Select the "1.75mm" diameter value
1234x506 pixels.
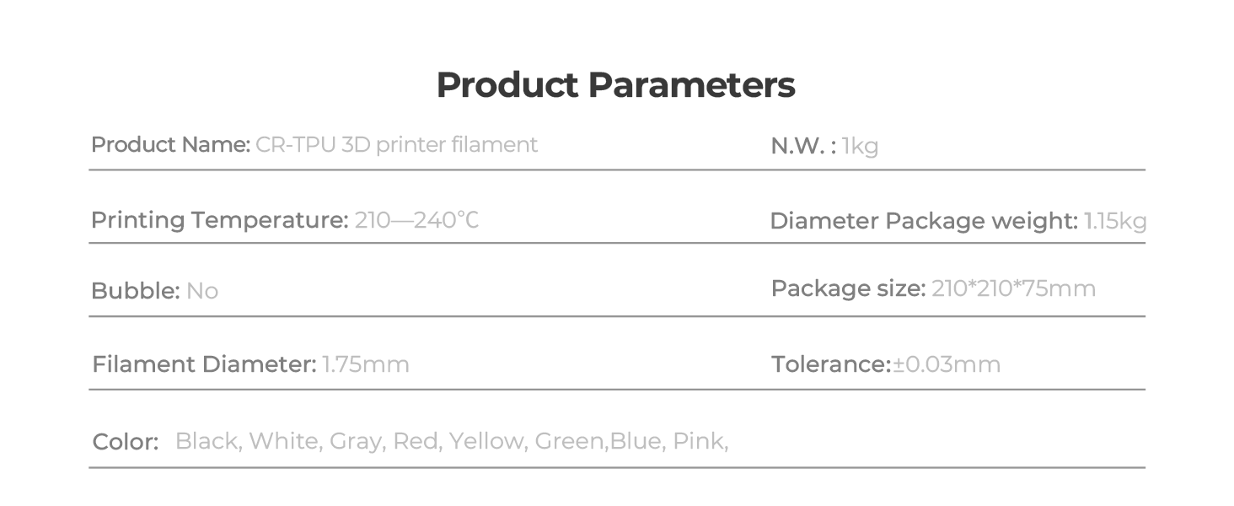pos(366,364)
